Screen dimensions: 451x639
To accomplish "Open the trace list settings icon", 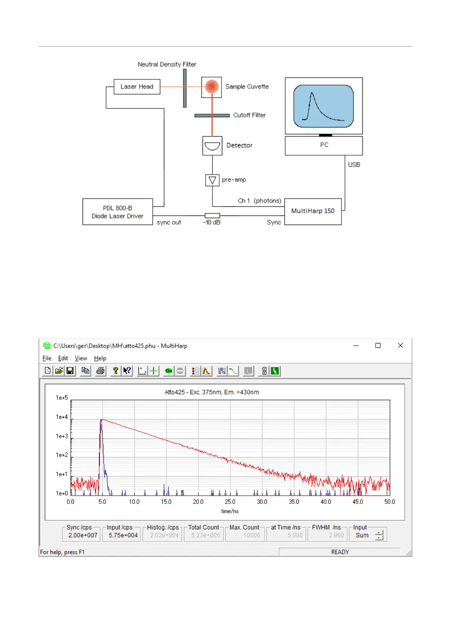I will pyautogui.click(x=195, y=371).
